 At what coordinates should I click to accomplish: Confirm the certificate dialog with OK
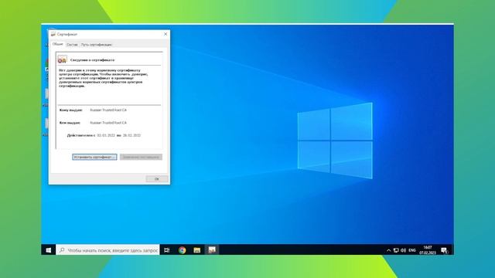click(157, 178)
